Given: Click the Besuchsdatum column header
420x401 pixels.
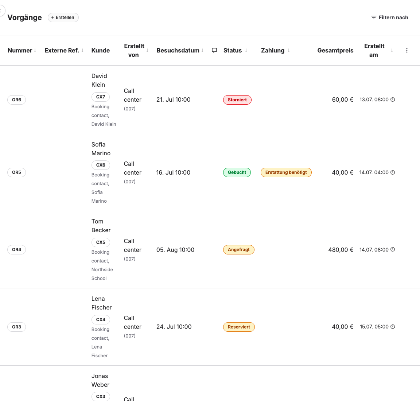Looking at the screenshot, I should tap(178, 50).
